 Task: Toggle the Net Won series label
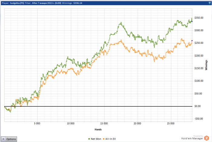tap(96, 139)
